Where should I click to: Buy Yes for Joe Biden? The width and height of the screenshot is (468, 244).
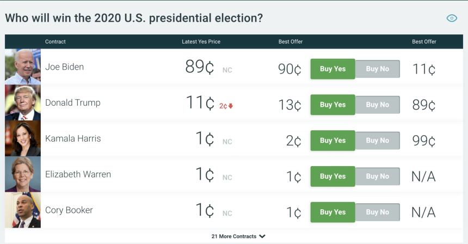pyautogui.click(x=332, y=69)
